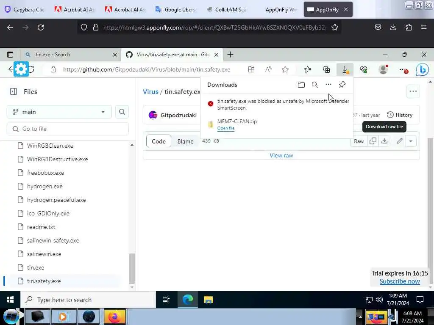Open readme.txt in file tree
434x325 pixels.
tap(41, 227)
